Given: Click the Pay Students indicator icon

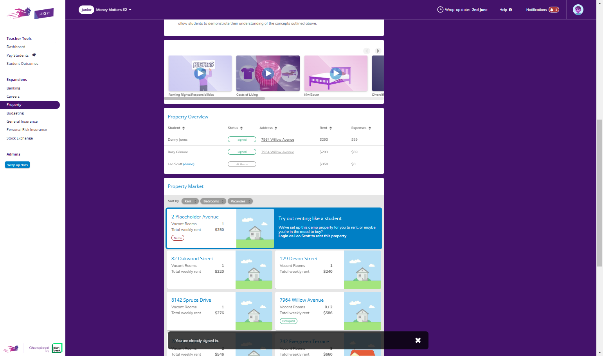Looking at the screenshot, I should tap(34, 55).
